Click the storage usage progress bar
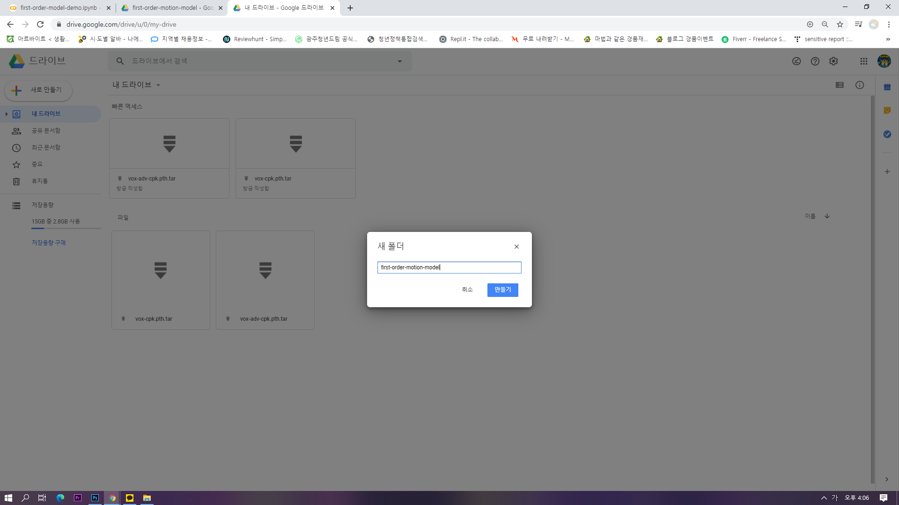 (66, 229)
